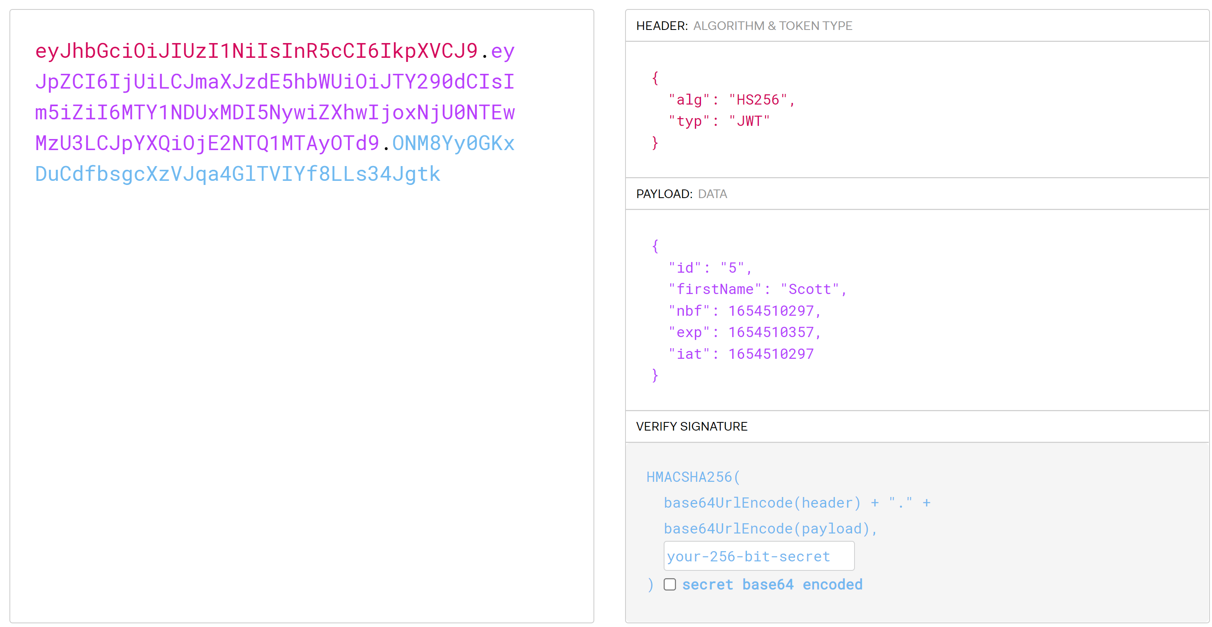Click the PAYLOAD: DATA section heading
The image size is (1212, 627).
pos(681,194)
